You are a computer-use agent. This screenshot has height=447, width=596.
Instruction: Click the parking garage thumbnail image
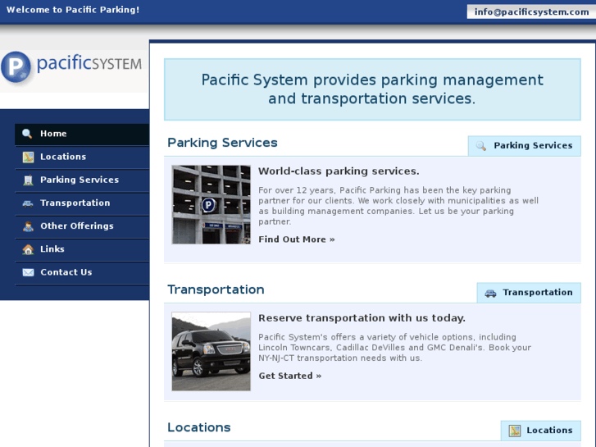211,204
